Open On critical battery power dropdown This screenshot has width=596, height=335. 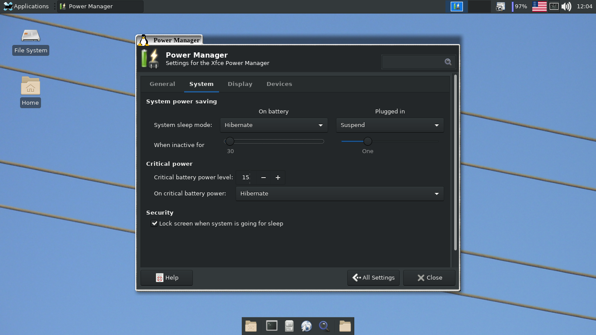click(x=339, y=194)
